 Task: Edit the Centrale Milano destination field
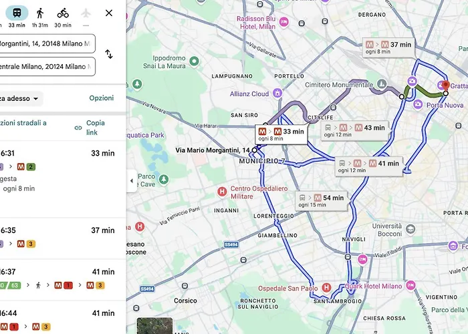(47, 66)
